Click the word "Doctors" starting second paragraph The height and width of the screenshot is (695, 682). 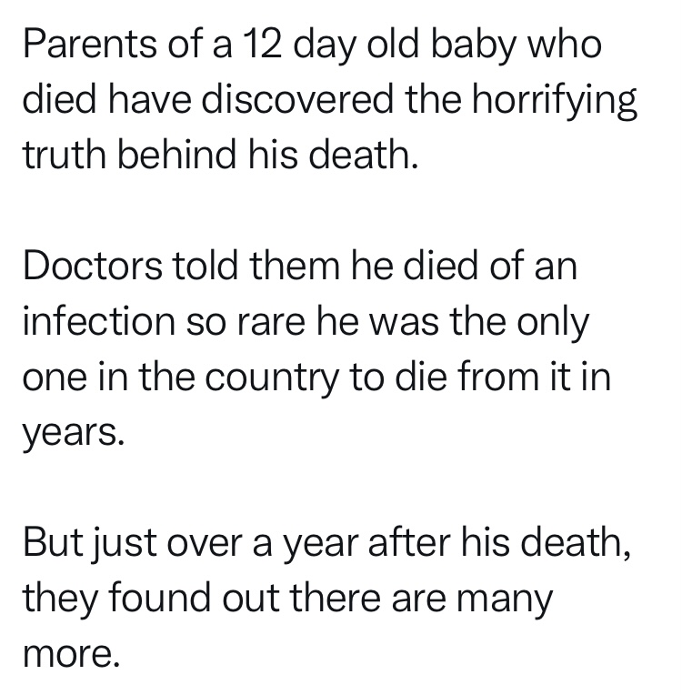coord(93,266)
